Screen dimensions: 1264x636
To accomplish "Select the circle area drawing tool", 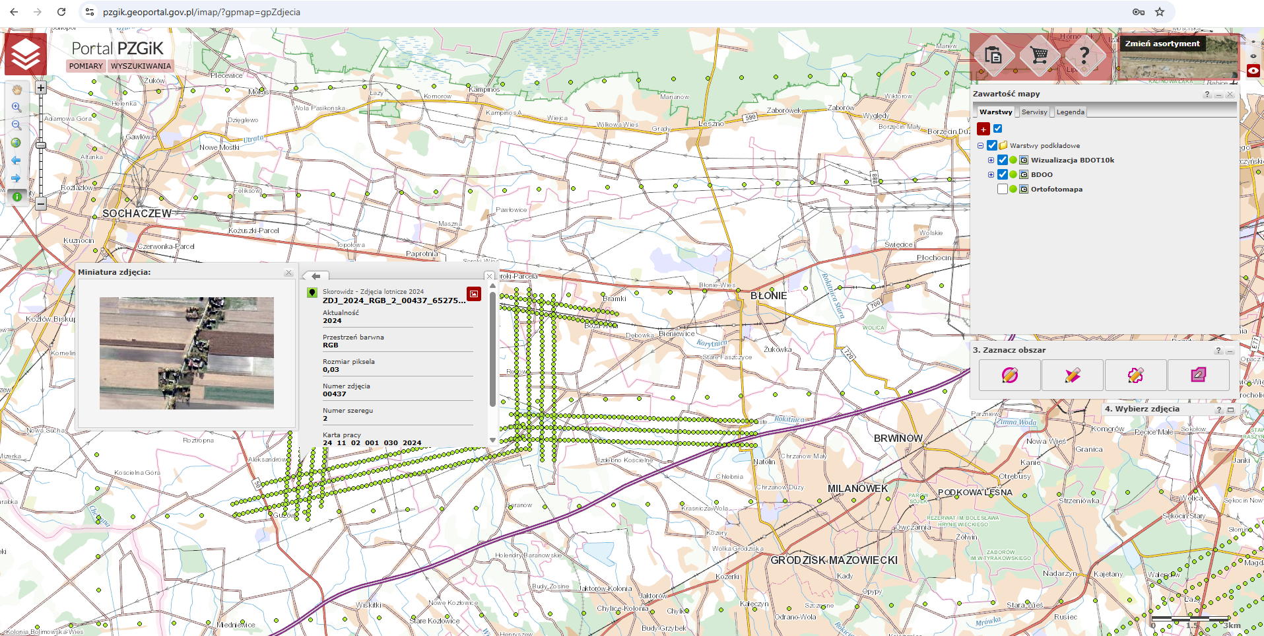I will [x=1009, y=375].
